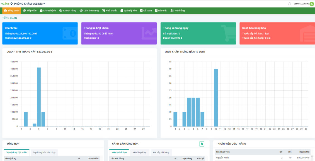Click the location pin icon beside clinic name
This screenshot has height=161, width=315.
click(x=12, y=4)
